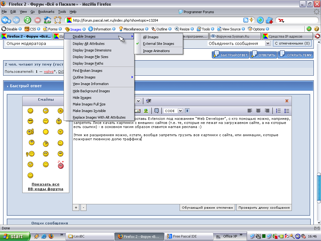Screen dimensions: 321x241
Task: Insert image icon in editor toolbar
Action: tap(146, 111)
